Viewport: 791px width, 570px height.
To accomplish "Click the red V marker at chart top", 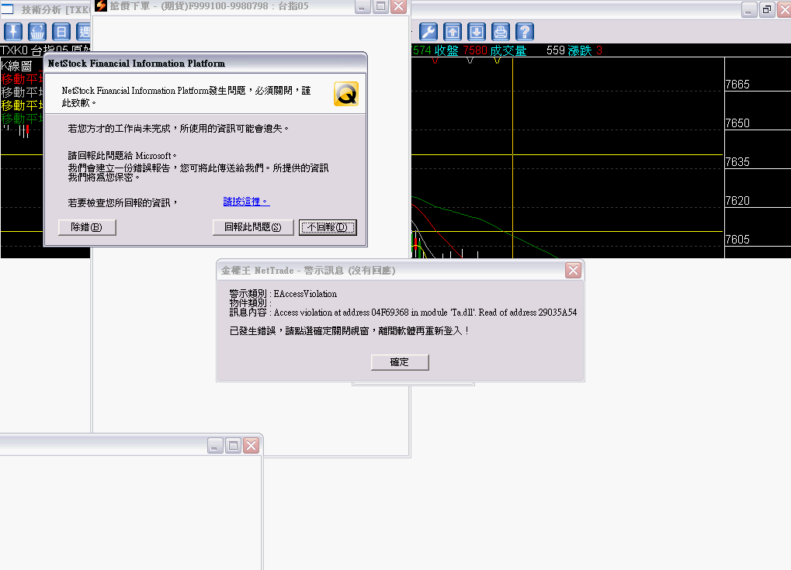I will point(435,61).
